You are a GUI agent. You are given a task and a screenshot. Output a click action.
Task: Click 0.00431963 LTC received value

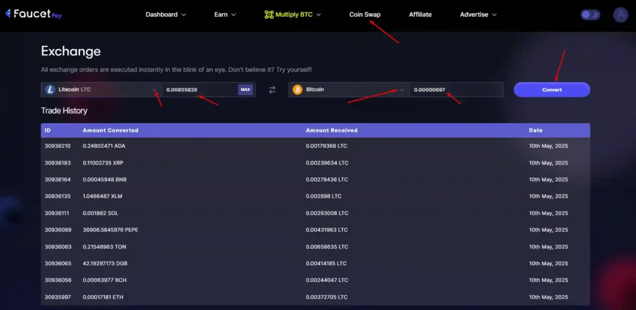point(327,230)
